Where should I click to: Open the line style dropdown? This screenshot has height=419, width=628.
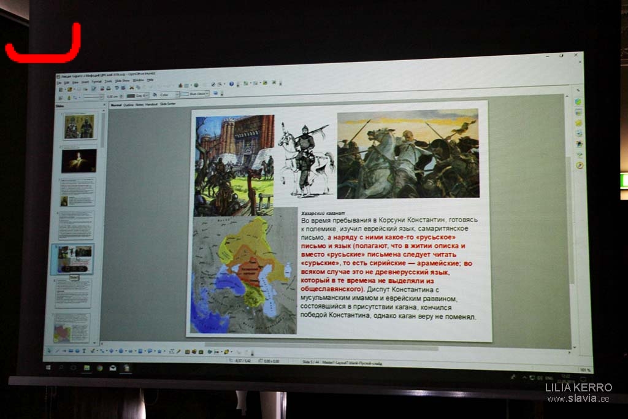93,96
